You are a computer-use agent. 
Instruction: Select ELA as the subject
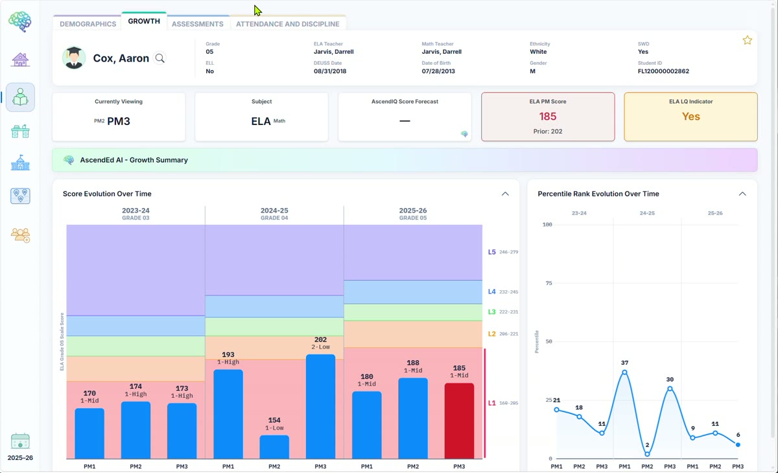pos(261,121)
